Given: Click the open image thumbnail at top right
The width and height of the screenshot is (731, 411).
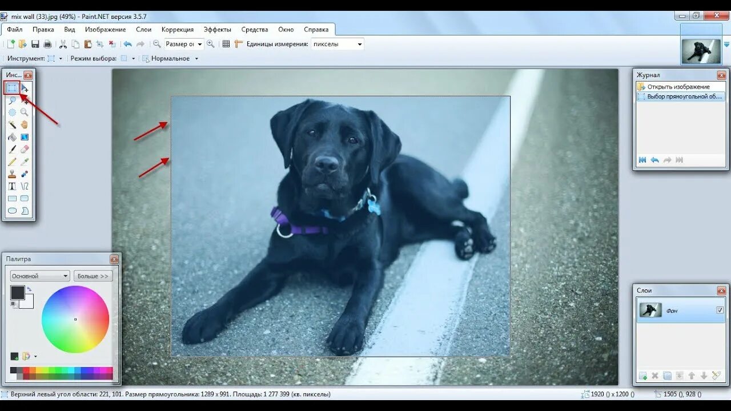Looking at the screenshot, I should [x=701, y=51].
